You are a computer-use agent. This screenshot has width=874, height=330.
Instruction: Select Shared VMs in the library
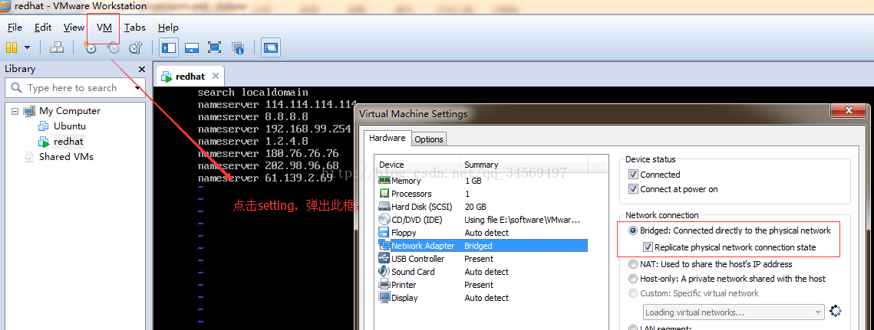(x=66, y=157)
